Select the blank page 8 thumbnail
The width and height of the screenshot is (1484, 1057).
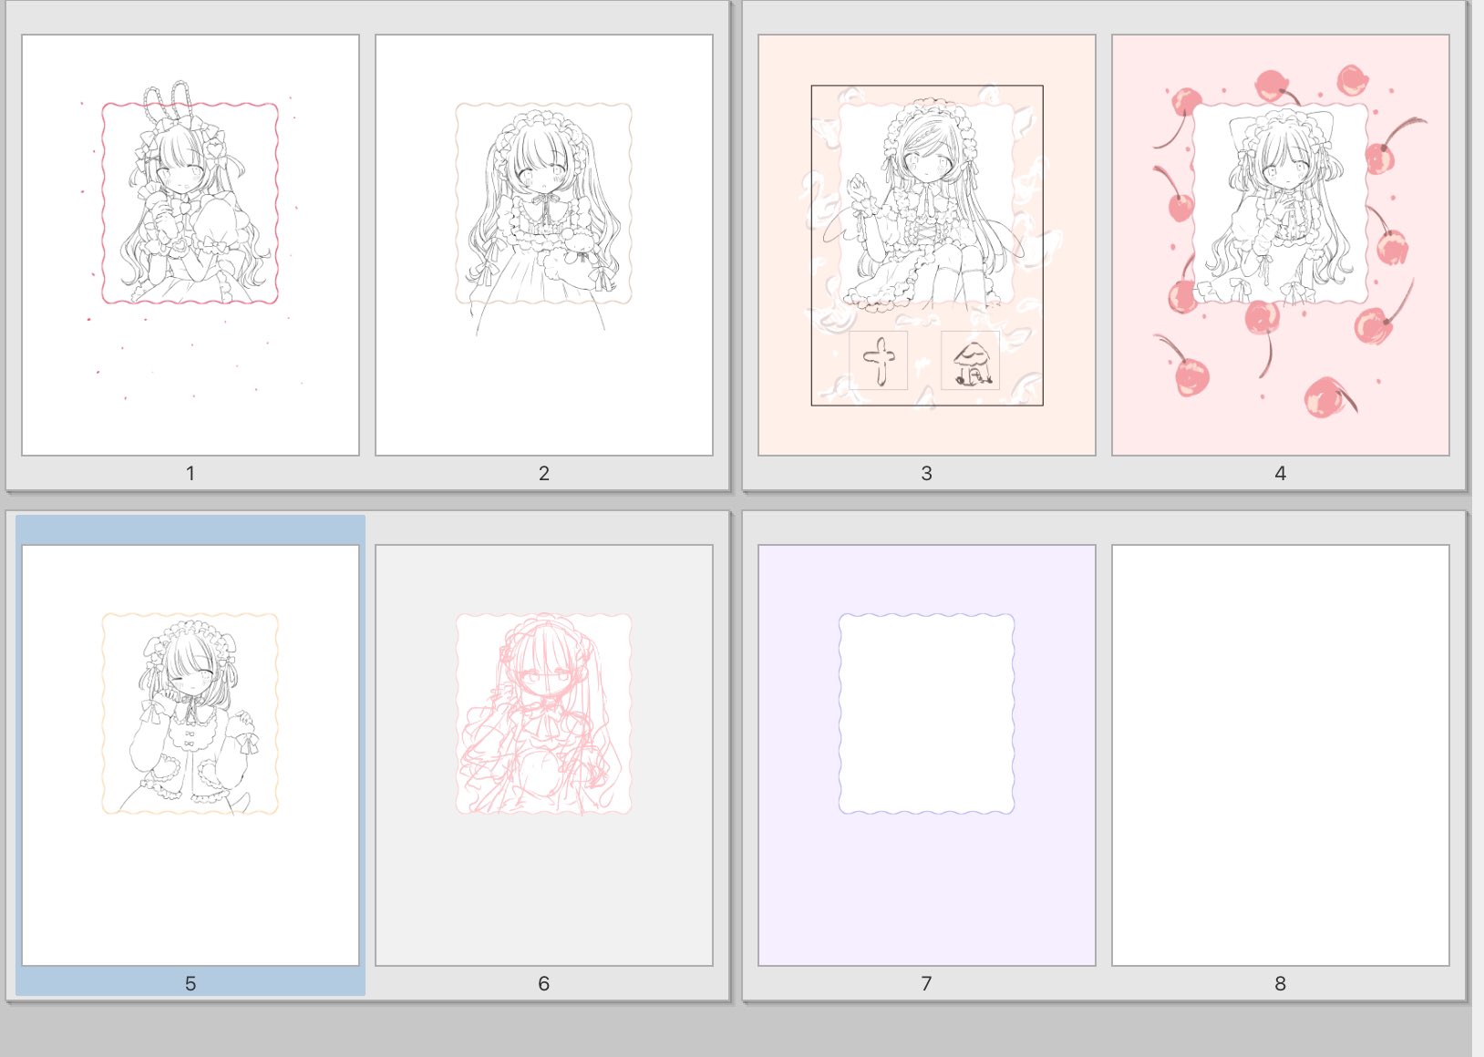1280,754
